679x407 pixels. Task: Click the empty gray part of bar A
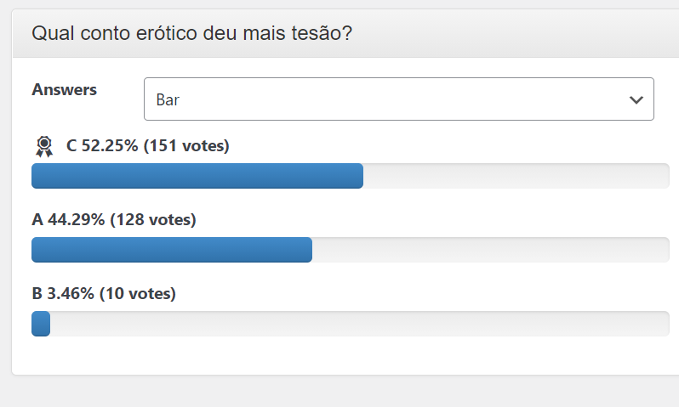point(491,250)
